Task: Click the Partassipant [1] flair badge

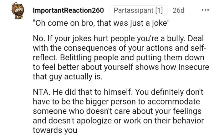Action: tap(138, 10)
